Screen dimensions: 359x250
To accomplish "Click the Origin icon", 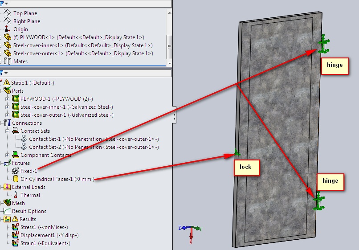I will [x=7, y=29].
